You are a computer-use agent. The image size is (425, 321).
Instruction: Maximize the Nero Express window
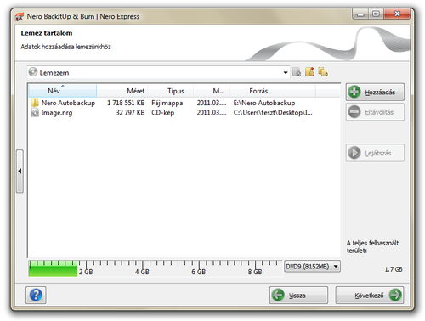click(377, 14)
